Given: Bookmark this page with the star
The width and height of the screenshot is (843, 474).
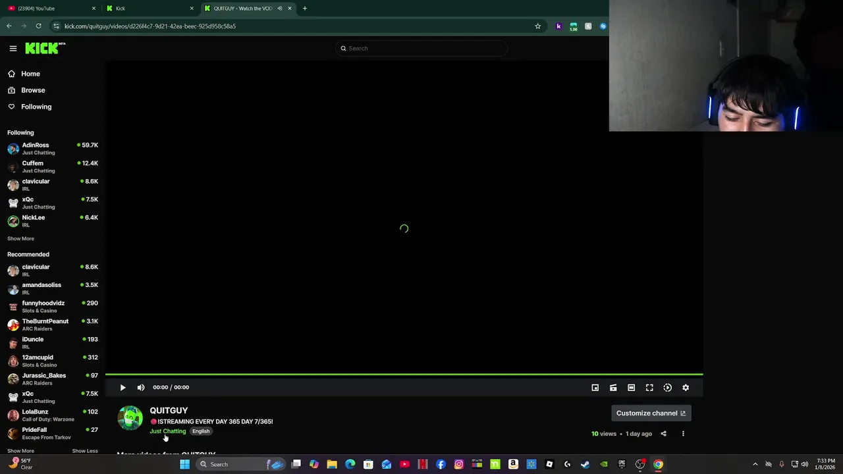Looking at the screenshot, I should [x=537, y=26].
